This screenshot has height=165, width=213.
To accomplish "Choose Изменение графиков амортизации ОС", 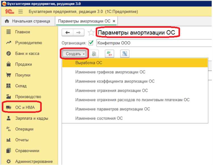I will tap(135, 72).
